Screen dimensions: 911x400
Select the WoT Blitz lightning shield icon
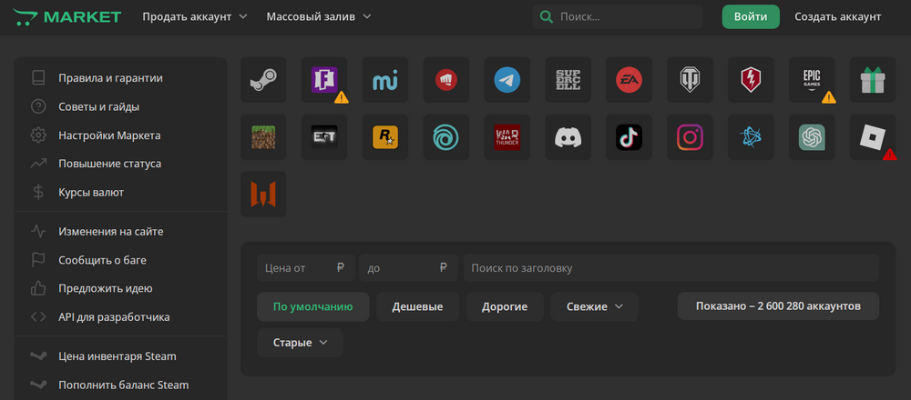(751, 80)
